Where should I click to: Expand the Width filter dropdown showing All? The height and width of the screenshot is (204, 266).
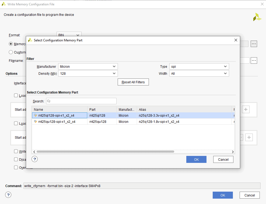coord(199,73)
